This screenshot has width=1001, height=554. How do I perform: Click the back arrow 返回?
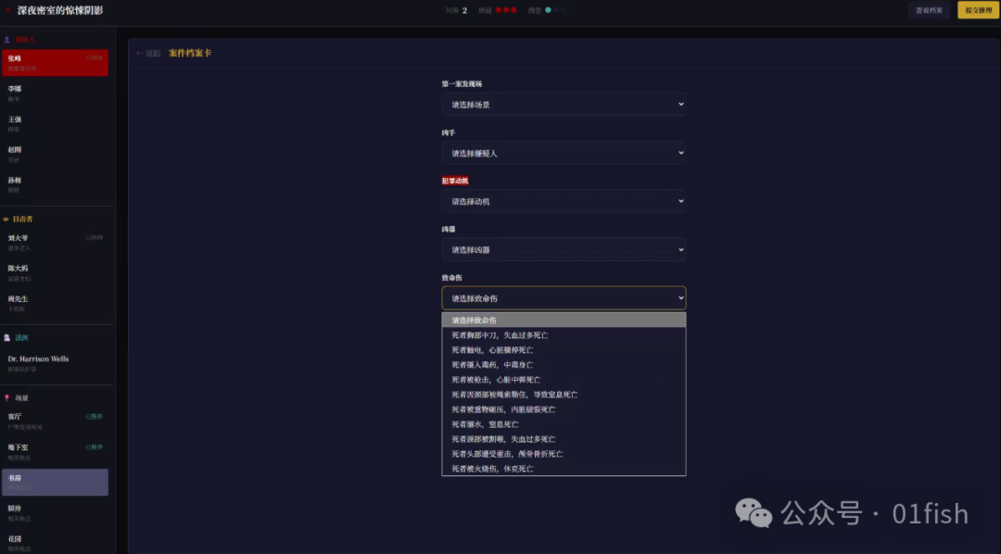[147, 54]
